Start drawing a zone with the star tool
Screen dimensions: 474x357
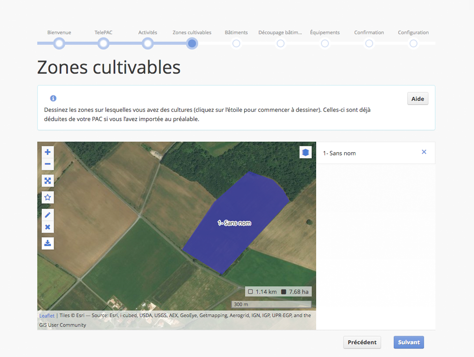[47, 197]
